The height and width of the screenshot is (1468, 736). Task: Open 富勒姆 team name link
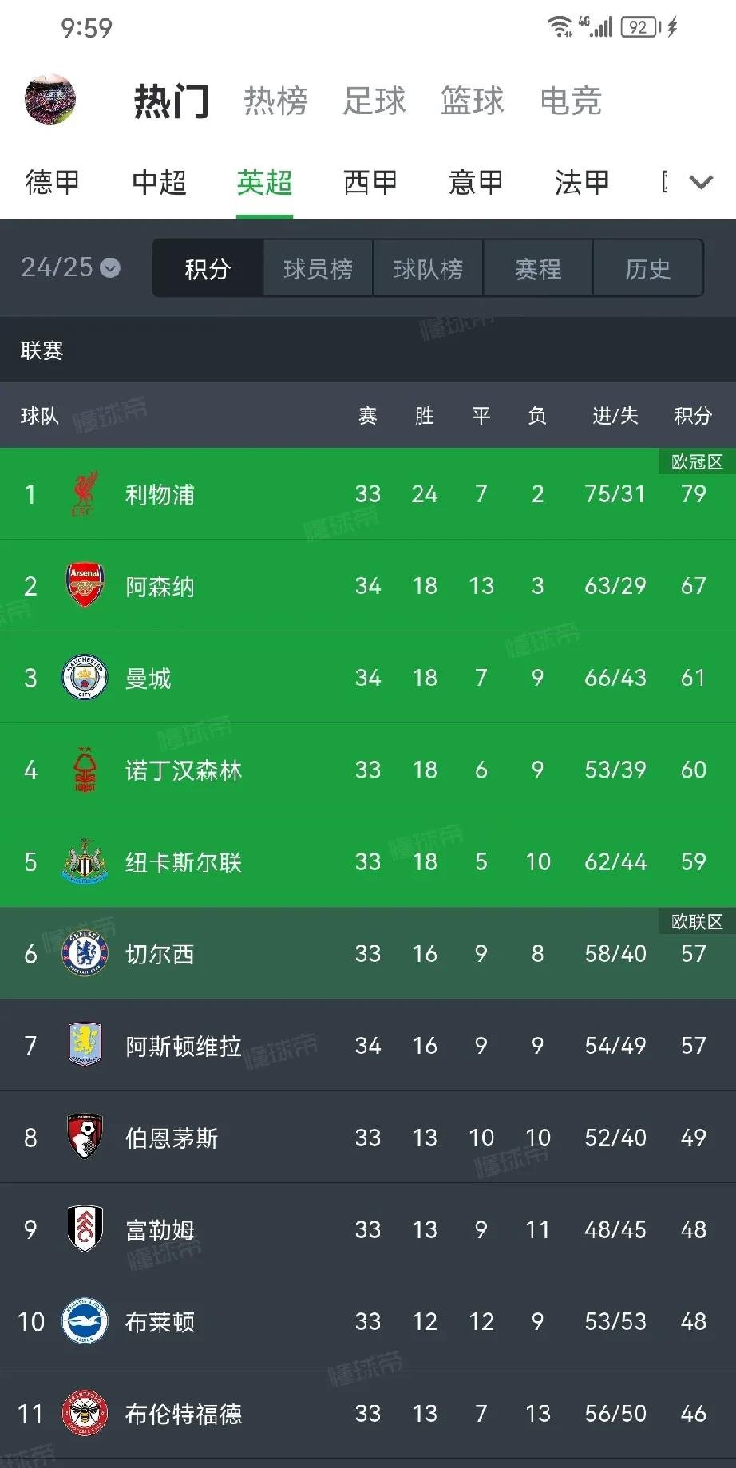(160, 1229)
